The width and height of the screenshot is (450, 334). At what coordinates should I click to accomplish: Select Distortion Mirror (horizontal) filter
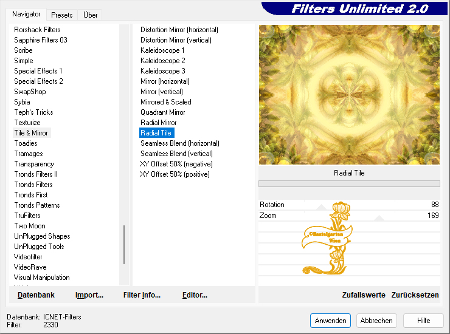(x=179, y=30)
